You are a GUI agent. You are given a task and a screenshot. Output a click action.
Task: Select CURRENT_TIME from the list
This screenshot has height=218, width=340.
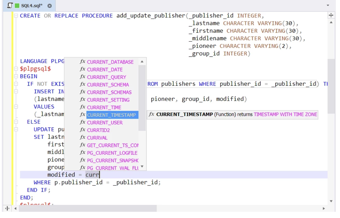coord(104,108)
